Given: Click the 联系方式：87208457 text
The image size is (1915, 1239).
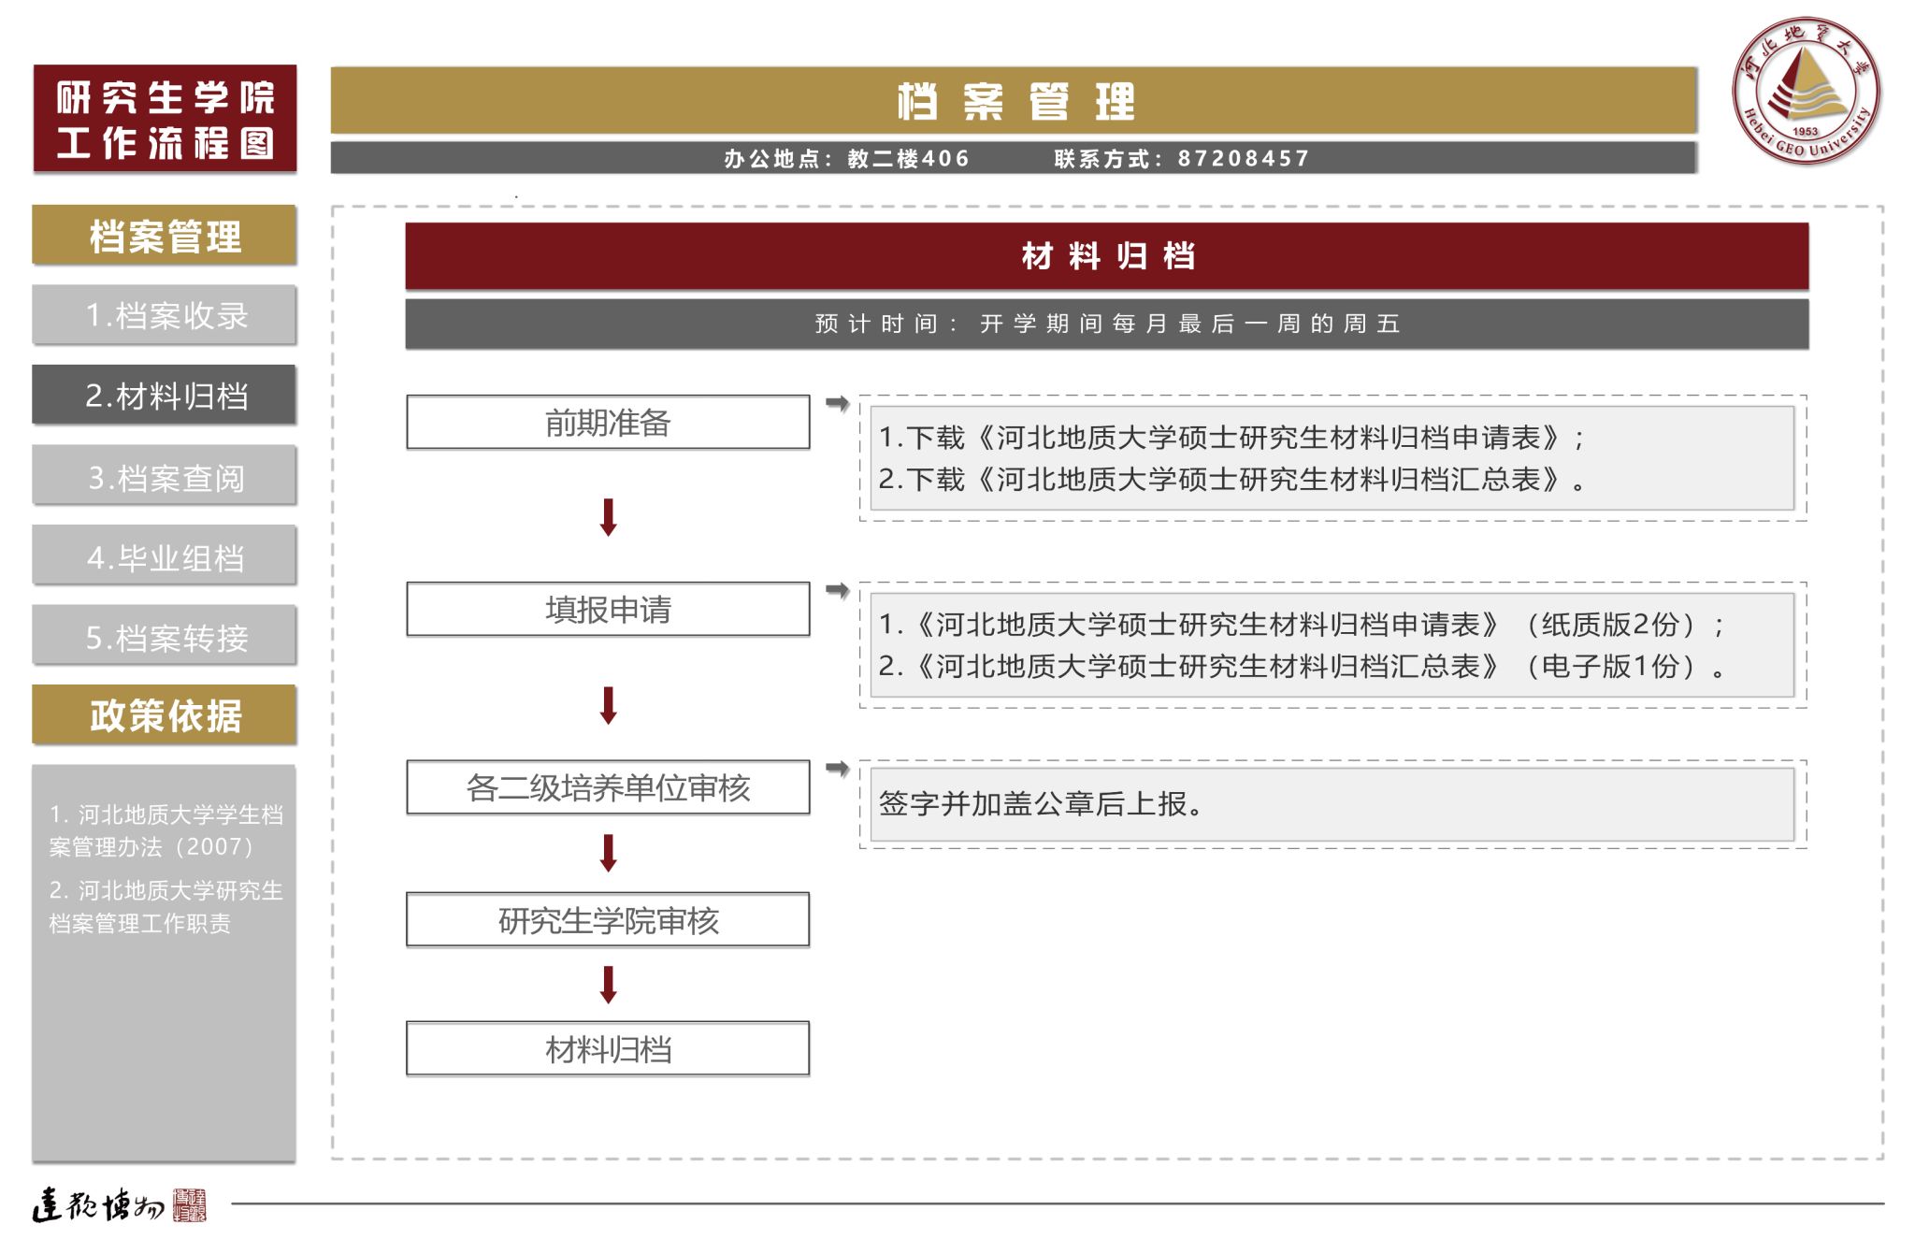Looking at the screenshot, I should (1182, 158).
